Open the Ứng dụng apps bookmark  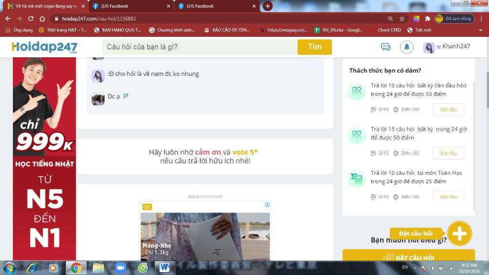tap(19, 30)
